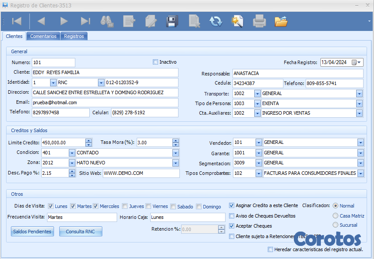Click the binoculars search by ID icon
This screenshot has width=374, height=259.
(x=107, y=21)
